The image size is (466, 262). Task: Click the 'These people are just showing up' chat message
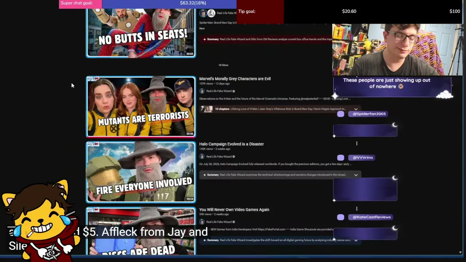coord(387,83)
